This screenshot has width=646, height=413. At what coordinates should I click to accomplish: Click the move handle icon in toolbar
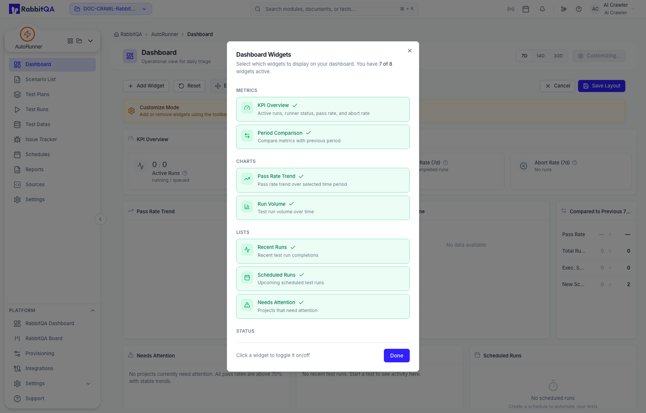pos(218,86)
